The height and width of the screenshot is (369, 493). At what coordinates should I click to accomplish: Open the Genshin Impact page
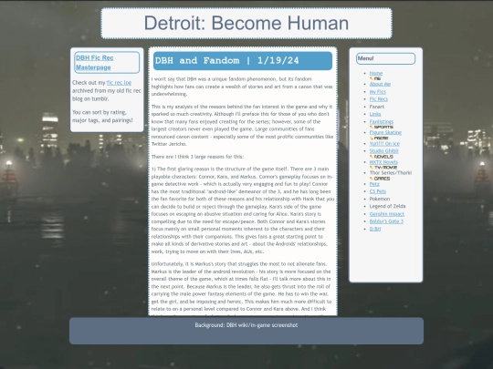(x=387, y=214)
